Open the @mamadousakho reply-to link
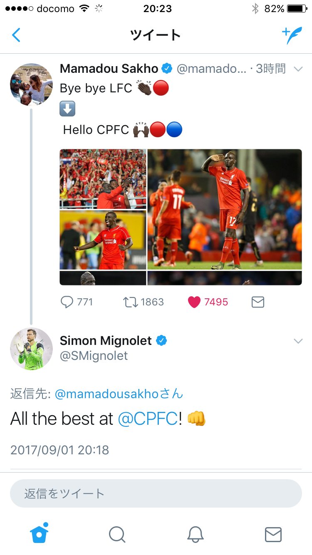This screenshot has height=555, width=312. click(x=112, y=394)
